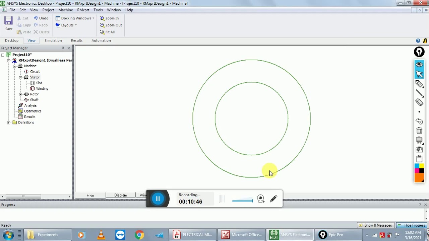The height and width of the screenshot is (241, 429).
Task: Toggle Epic Pen hide ink eye
Action: 419,65
